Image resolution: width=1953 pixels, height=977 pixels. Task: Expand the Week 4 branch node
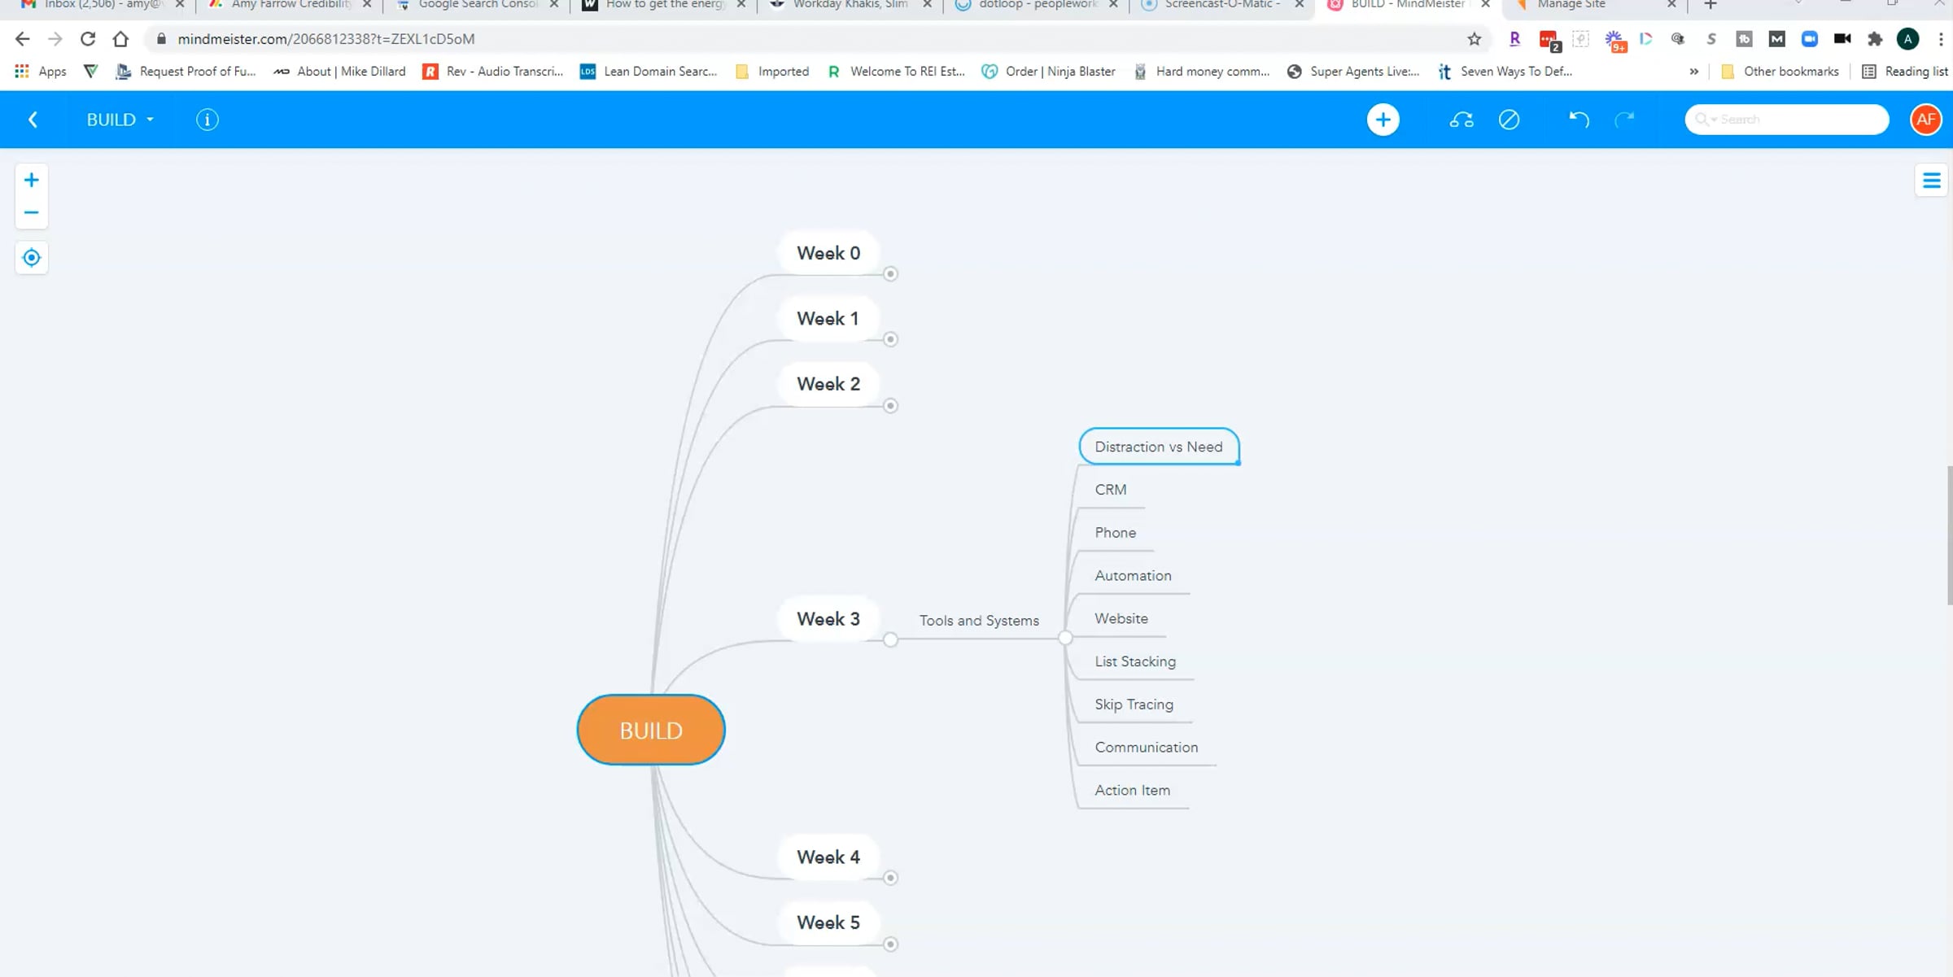pyautogui.click(x=890, y=878)
